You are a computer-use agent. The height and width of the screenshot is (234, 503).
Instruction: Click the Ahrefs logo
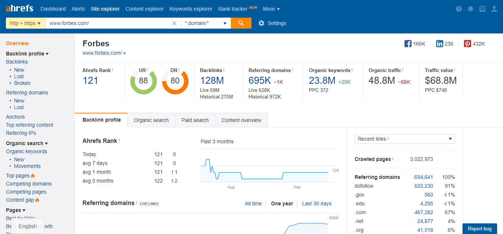[x=20, y=8]
